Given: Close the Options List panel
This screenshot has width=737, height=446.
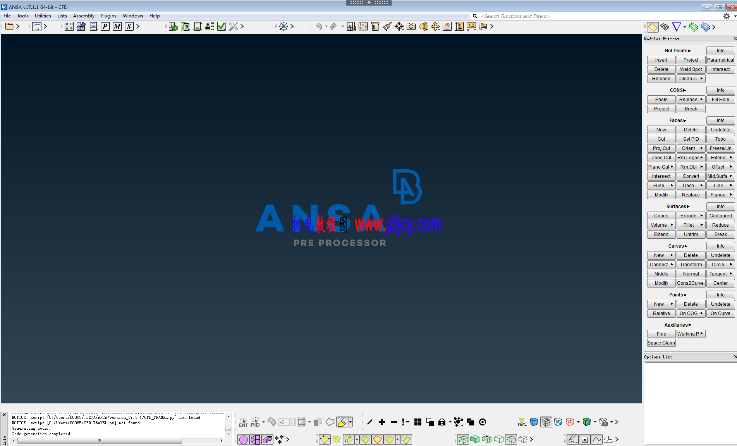Looking at the screenshot, I should pos(735,356).
